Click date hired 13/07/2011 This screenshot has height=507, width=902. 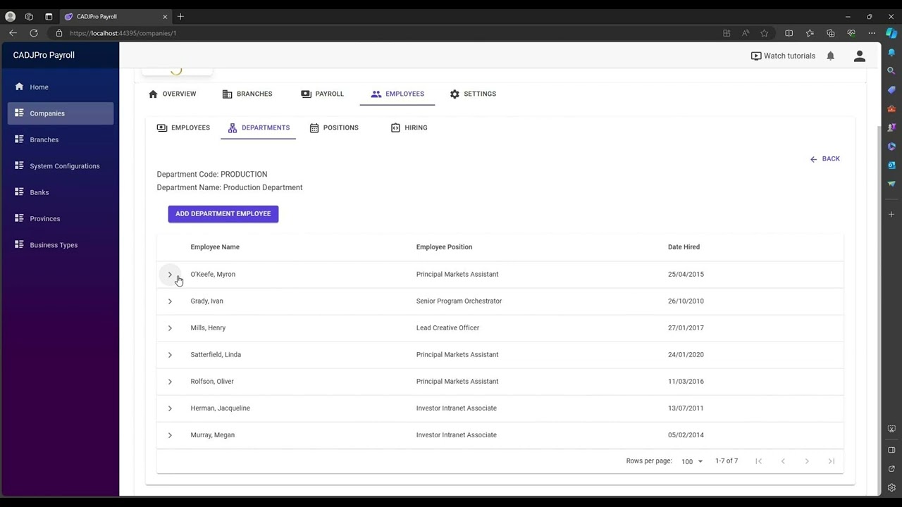click(686, 408)
